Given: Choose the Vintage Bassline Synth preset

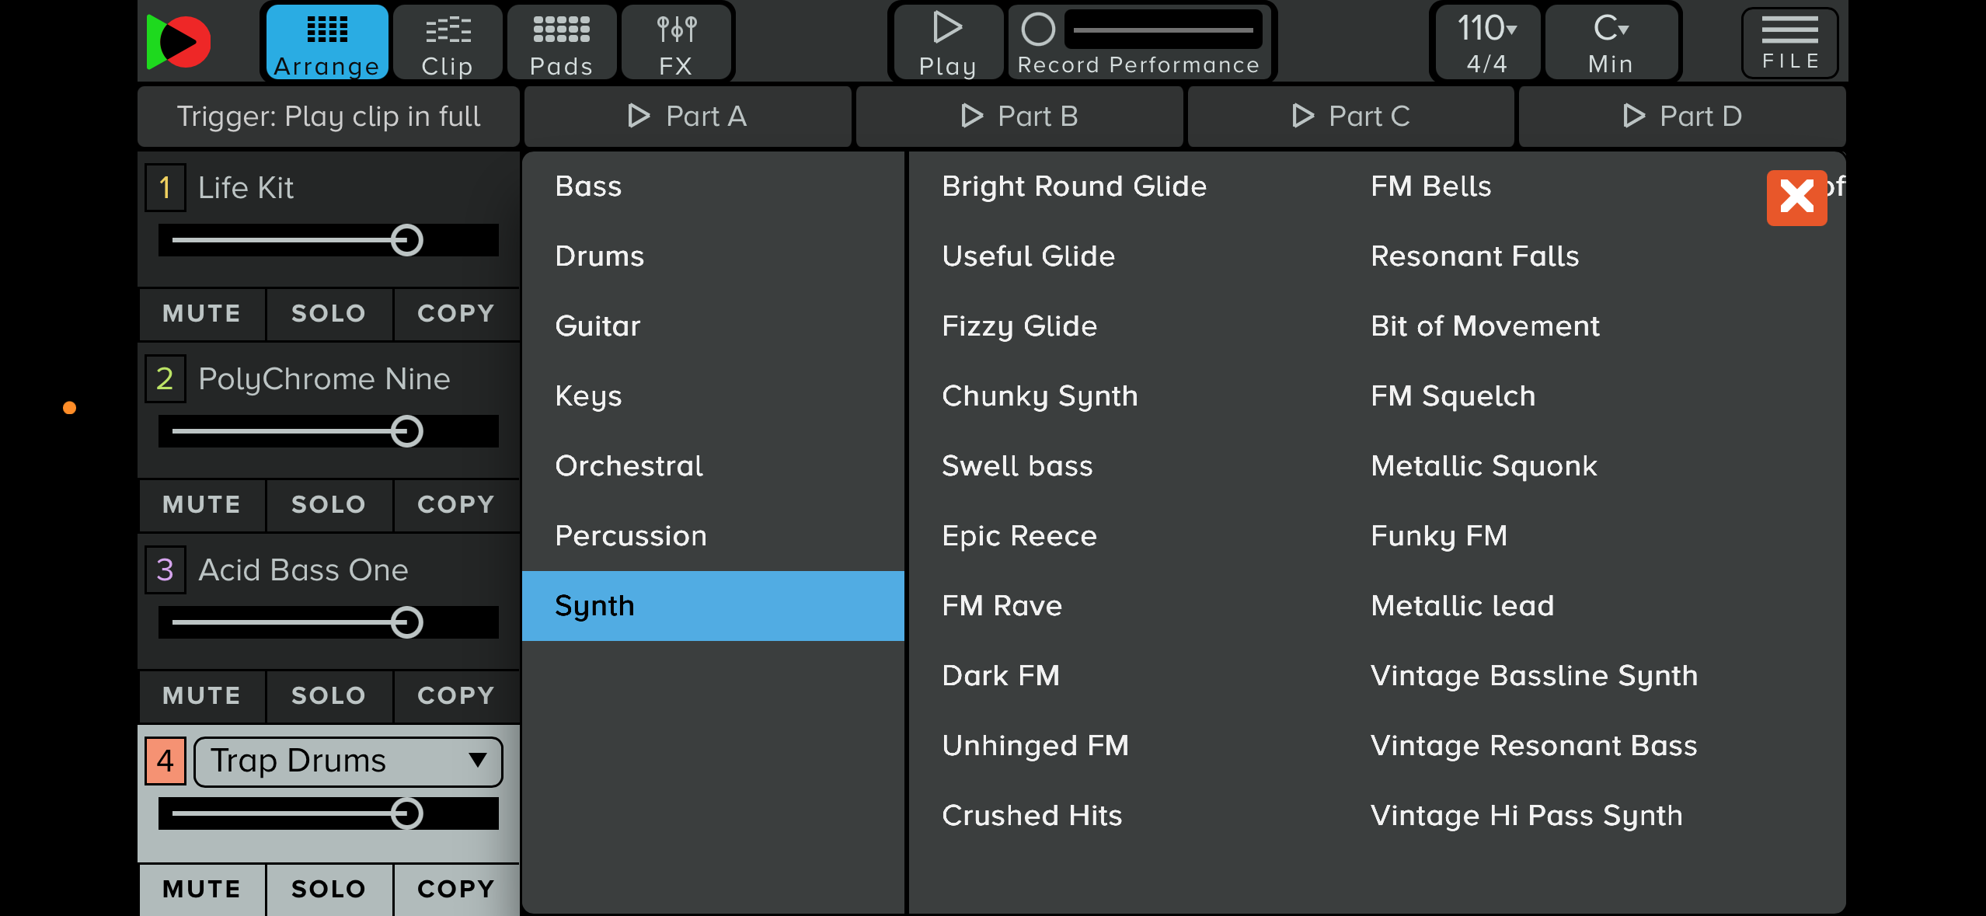Looking at the screenshot, I should 1534,676.
